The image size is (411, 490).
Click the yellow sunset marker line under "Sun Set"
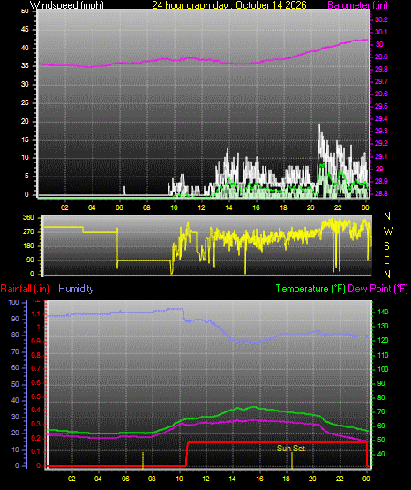coord(292,461)
